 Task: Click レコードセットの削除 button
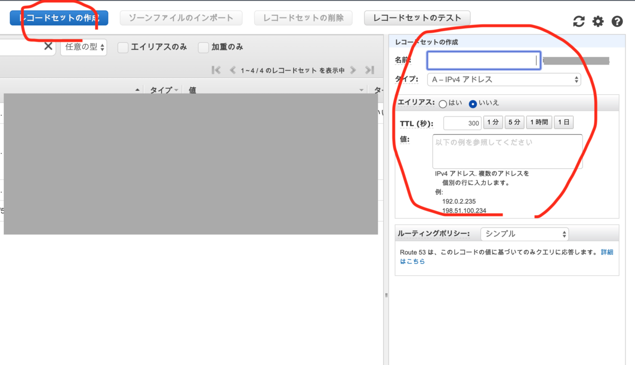tap(303, 18)
